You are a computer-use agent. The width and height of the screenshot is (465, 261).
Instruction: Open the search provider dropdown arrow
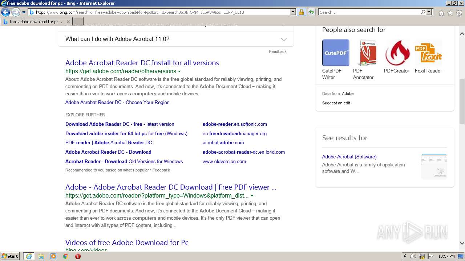point(429,12)
